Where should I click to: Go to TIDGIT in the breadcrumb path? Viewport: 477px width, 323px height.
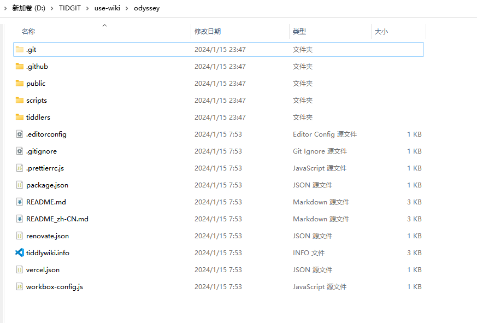(x=70, y=8)
